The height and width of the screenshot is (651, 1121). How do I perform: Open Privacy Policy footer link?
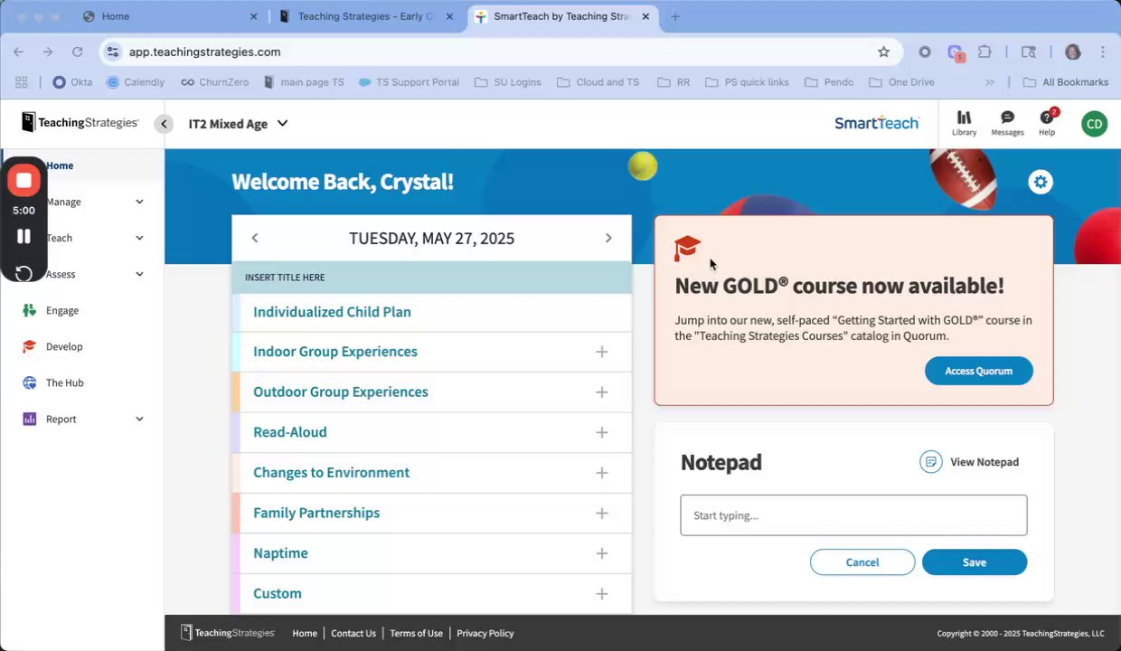pyautogui.click(x=485, y=633)
